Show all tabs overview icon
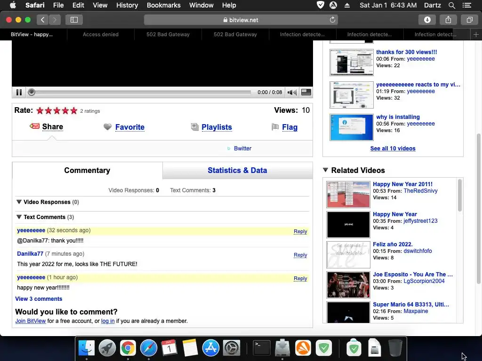 (469, 20)
